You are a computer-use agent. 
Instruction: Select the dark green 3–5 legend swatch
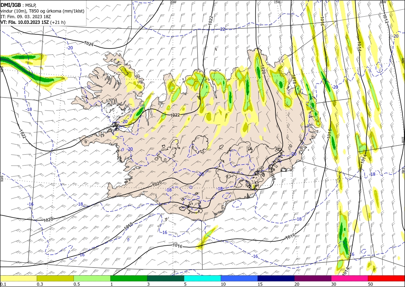(166, 278)
